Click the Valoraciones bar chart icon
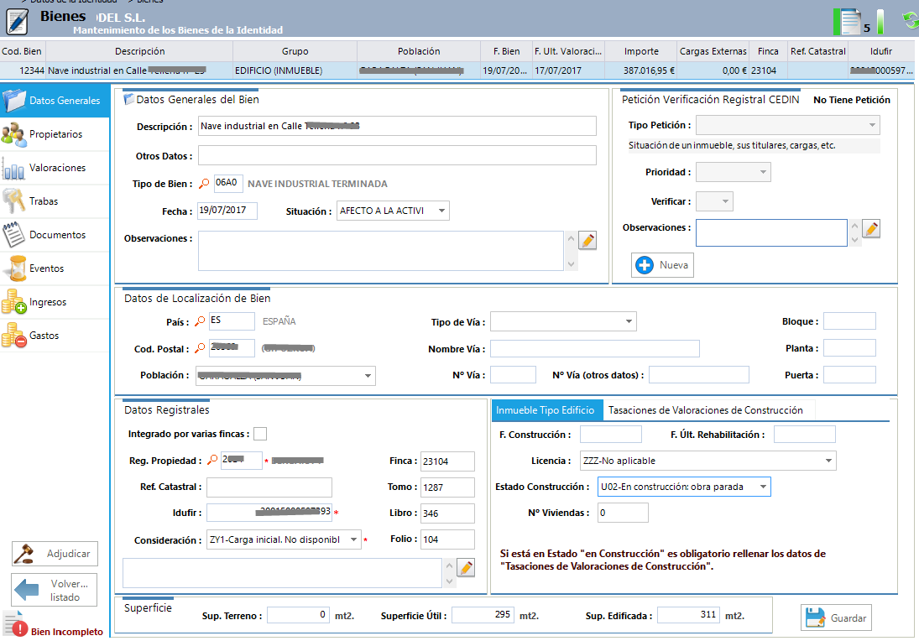The width and height of the screenshot is (919, 641). pyautogui.click(x=13, y=168)
